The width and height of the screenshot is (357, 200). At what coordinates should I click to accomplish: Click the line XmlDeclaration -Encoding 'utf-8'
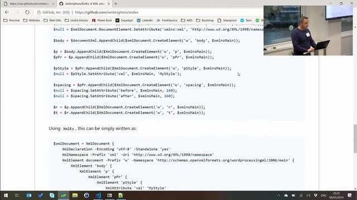[116, 149]
